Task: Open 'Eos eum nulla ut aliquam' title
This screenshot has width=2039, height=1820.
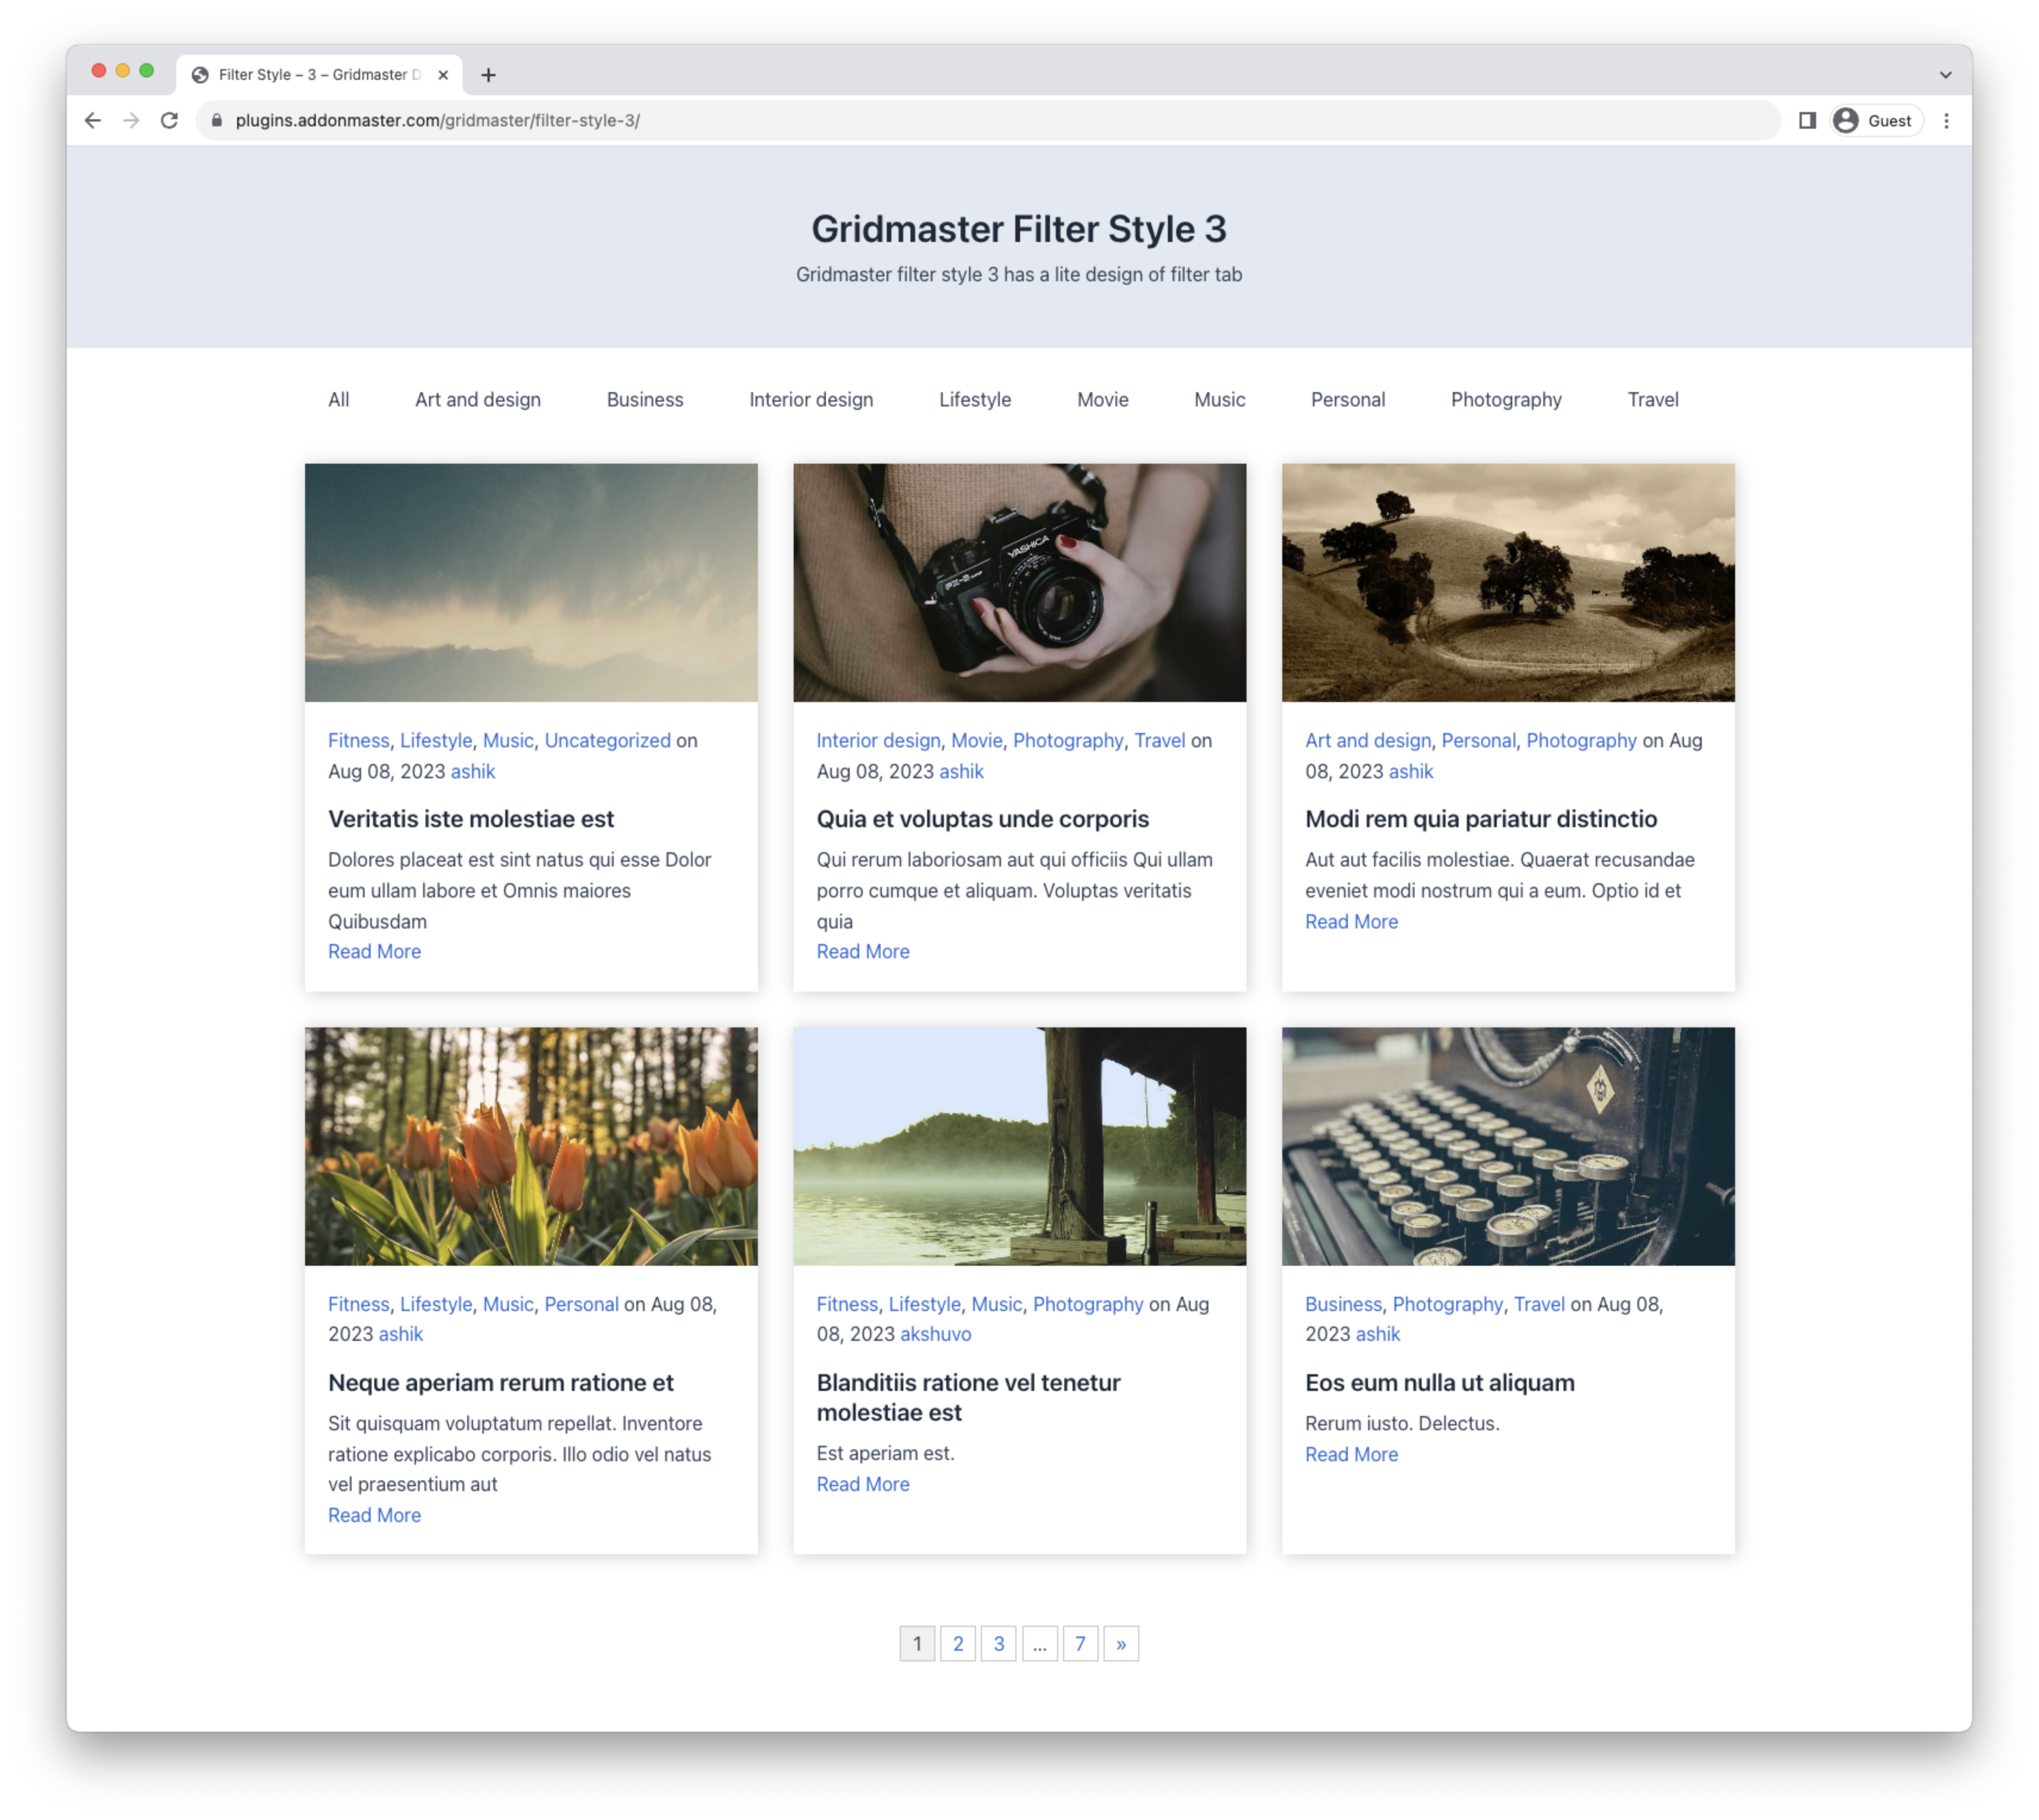Action: click(1439, 1382)
